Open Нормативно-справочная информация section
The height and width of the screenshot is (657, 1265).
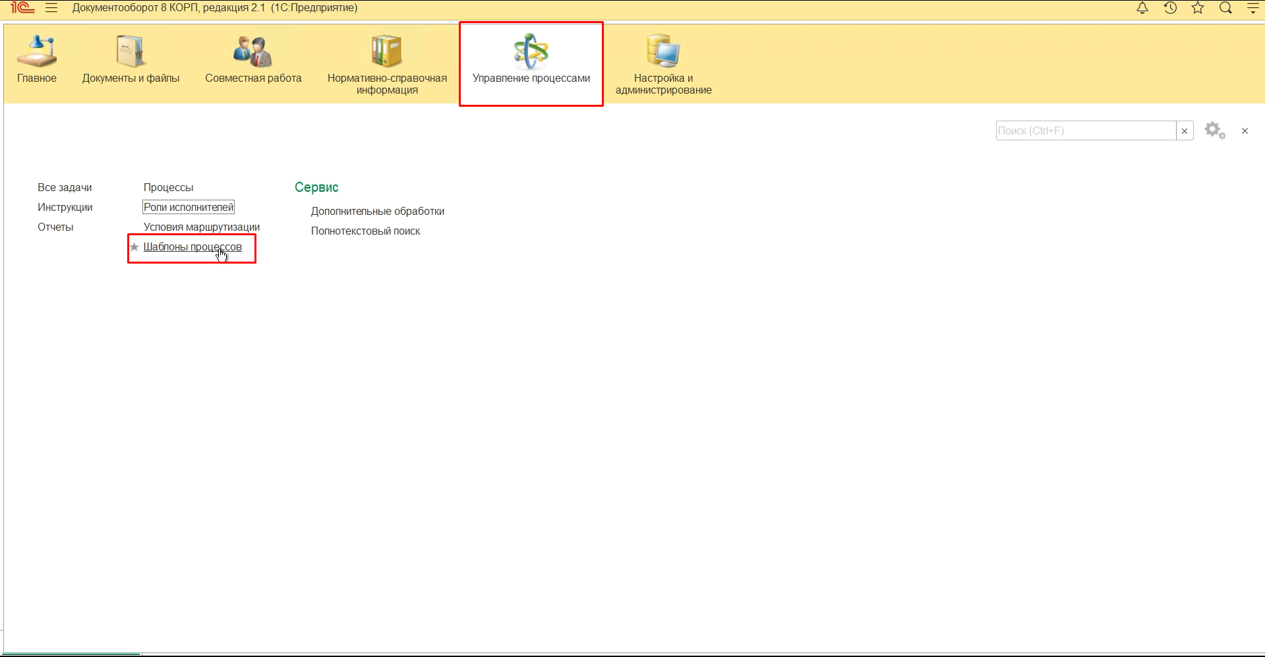(387, 65)
